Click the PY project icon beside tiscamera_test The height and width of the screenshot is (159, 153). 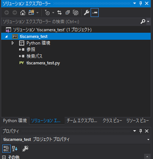(x=15, y=37)
